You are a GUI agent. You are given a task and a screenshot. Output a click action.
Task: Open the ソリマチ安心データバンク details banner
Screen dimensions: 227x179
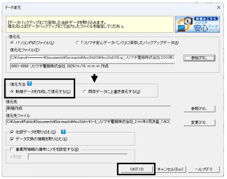(x=198, y=24)
